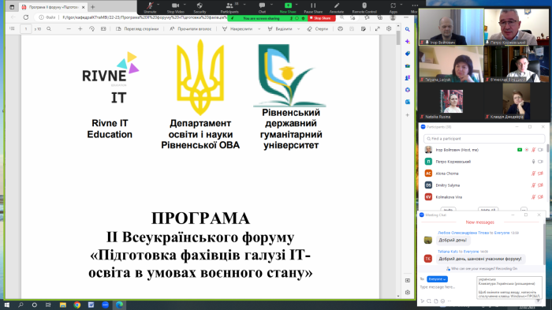
Task: Zoom out the PDF with minus
Action: coord(69,29)
